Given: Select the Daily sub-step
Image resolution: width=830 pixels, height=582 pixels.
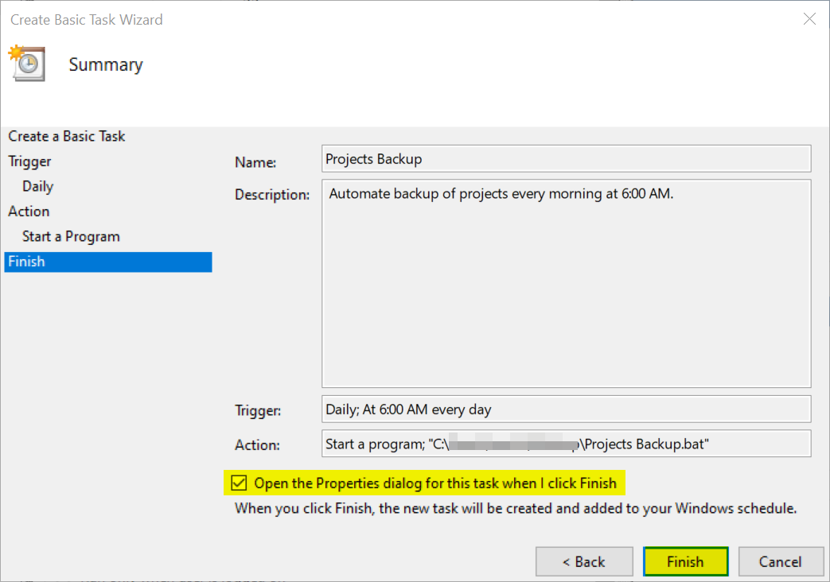Looking at the screenshot, I should click(37, 186).
